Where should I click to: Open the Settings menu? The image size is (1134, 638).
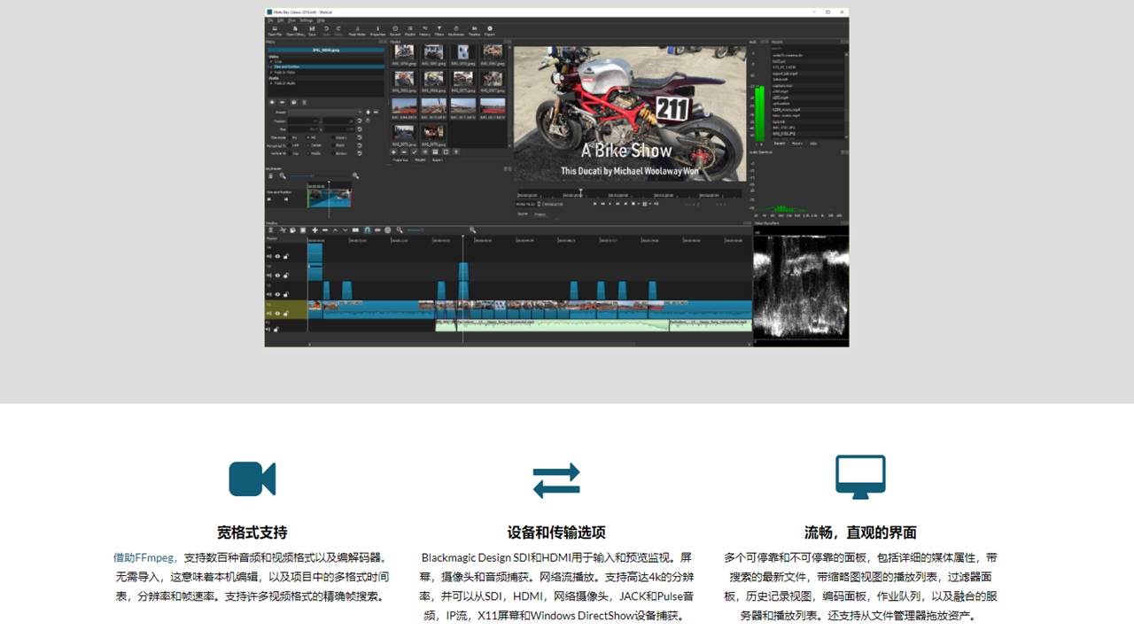(x=305, y=19)
